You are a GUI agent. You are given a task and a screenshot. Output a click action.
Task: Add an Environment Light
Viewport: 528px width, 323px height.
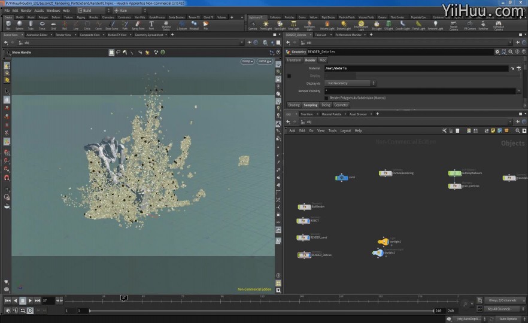click(x=361, y=26)
